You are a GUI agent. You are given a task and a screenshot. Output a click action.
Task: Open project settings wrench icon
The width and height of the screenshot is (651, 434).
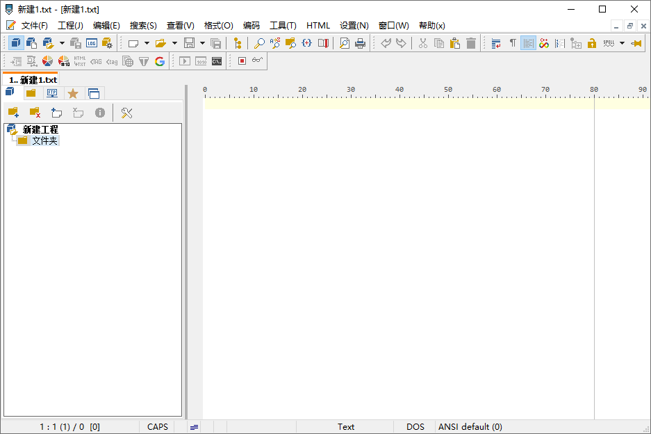point(126,113)
